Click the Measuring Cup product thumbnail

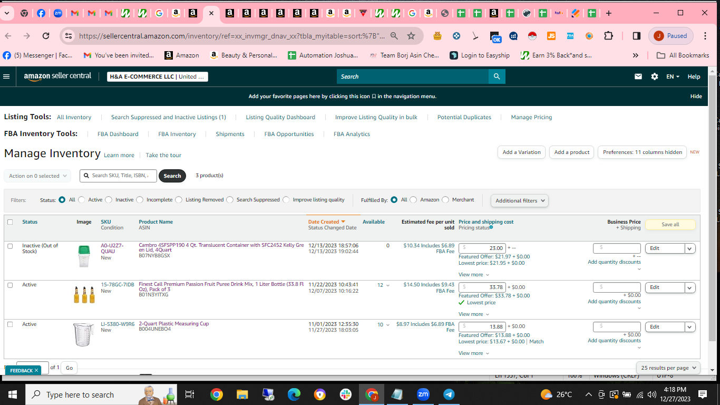(83, 334)
